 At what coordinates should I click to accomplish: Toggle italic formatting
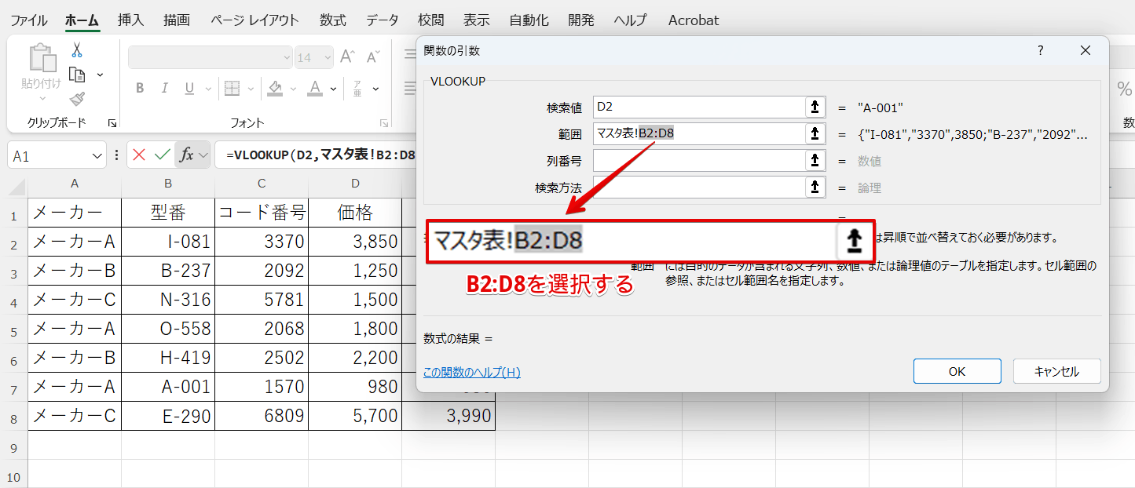164,88
